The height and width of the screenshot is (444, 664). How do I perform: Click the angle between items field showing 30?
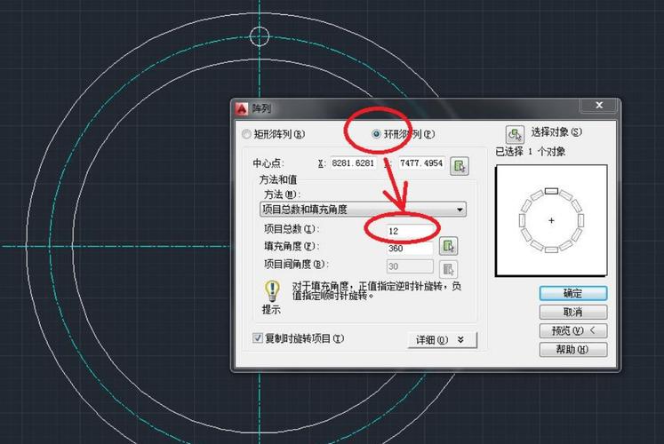coord(410,266)
